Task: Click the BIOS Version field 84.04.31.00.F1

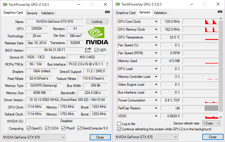Action: [55, 50]
